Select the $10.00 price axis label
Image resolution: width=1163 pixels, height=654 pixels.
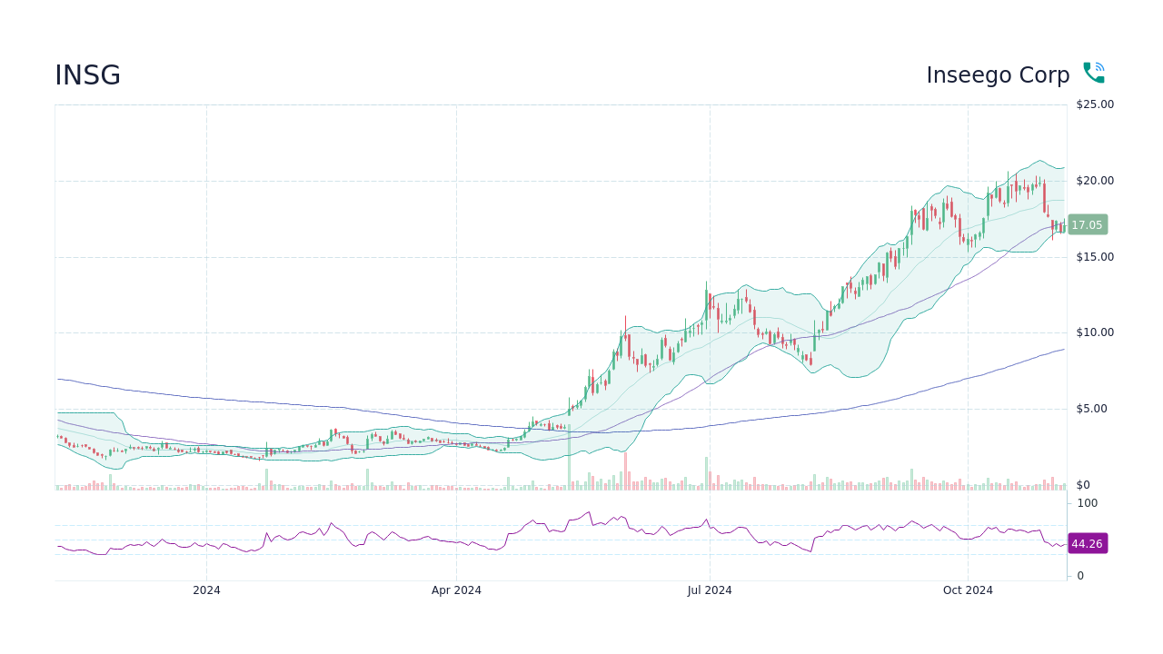(x=1095, y=332)
